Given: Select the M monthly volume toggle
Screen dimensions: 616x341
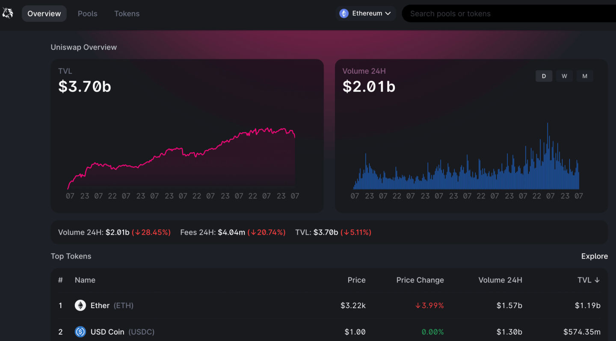Looking at the screenshot, I should click(x=585, y=76).
